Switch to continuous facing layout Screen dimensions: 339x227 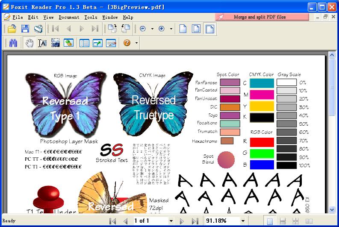[x=295, y=221]
